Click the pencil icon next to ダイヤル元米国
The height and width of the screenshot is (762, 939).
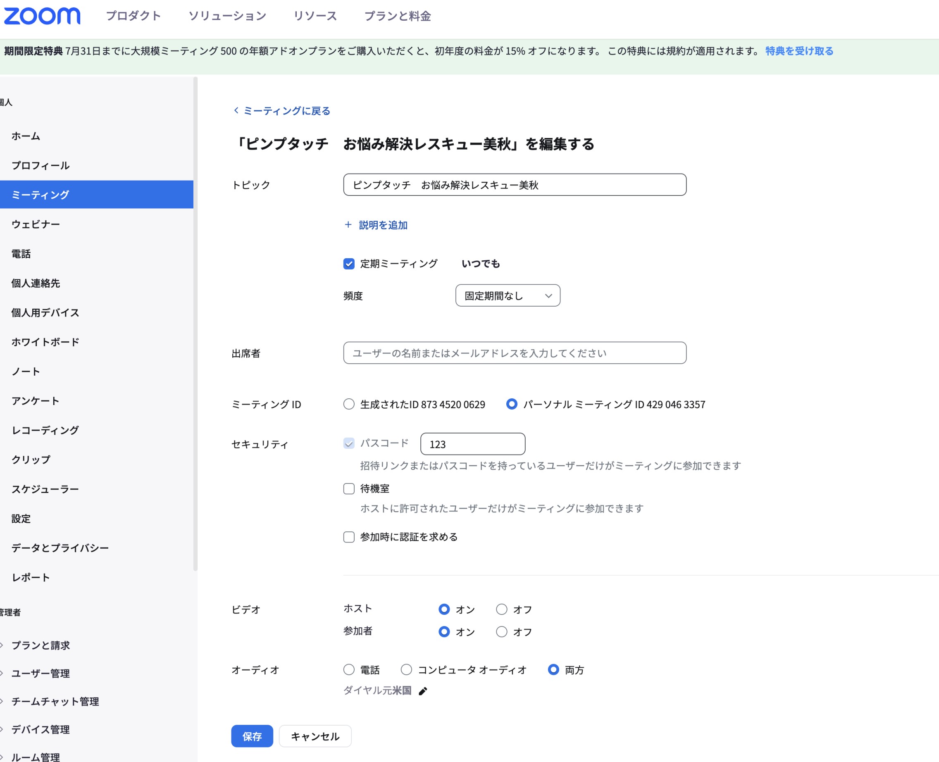pyautogui.click(x=423, y=691)
